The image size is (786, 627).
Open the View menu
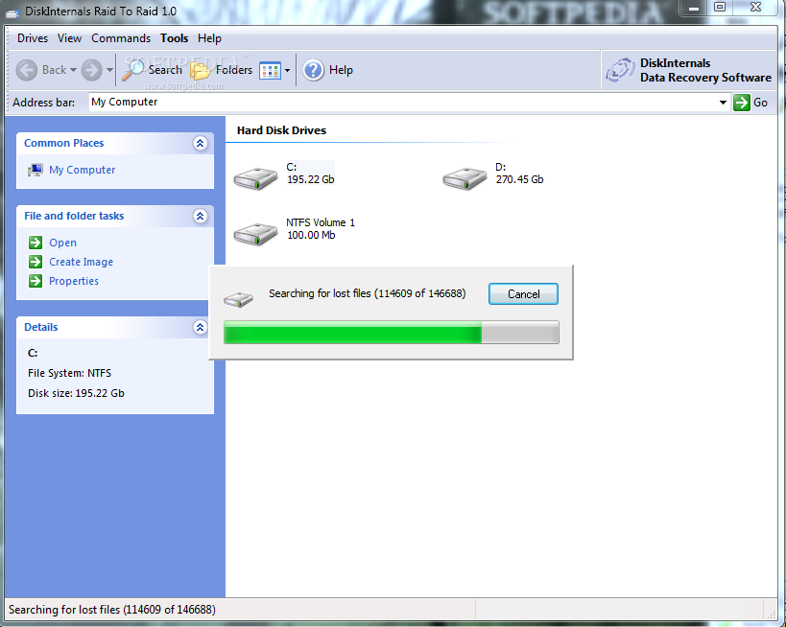point(69,38)
